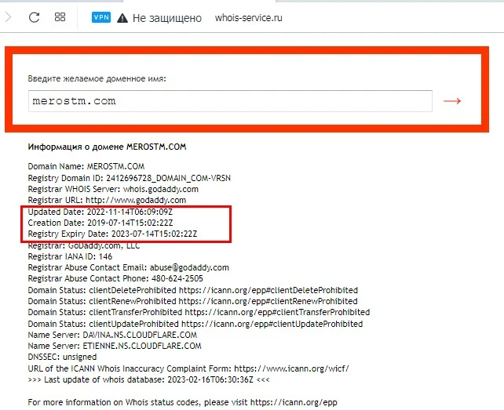Viewport: 504px width, 410px height.
Task: Click the whois.godaddy.com server text
Action: [161, 189]
